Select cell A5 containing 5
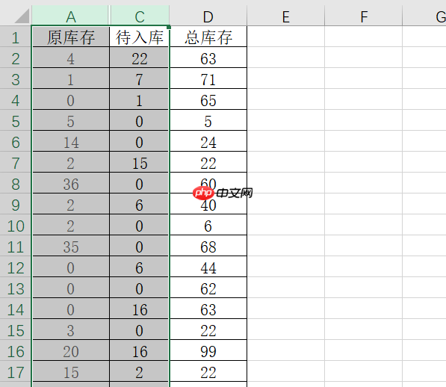Viewport: 446px width, 387px height. tap(71, 120)
